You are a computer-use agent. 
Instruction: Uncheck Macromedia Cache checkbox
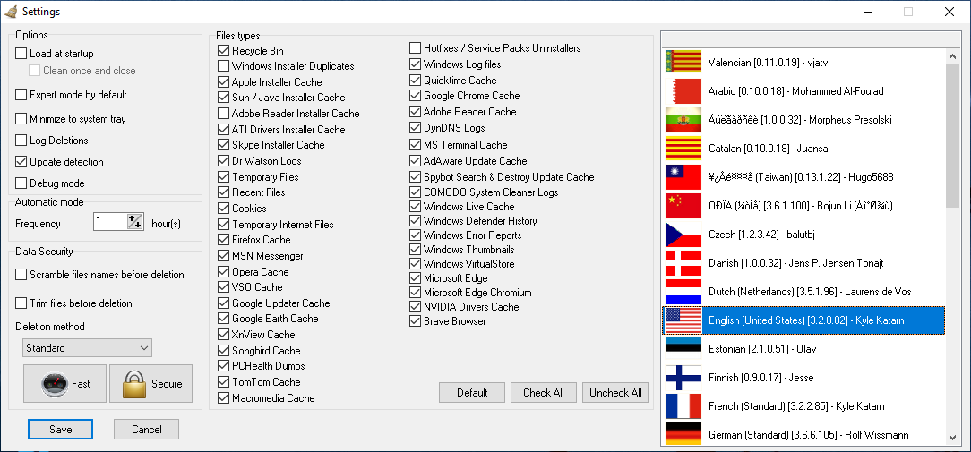[224, 398]
